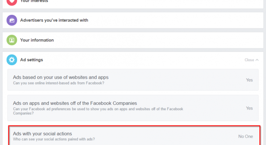Change the Yes value for websites and apps ads
The image size is (266, 145).
pos(249,80)
